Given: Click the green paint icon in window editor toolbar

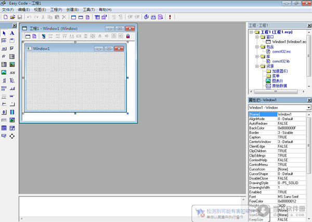Looking at the screenshot, I should click(x=44, y=36).
